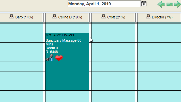The image size is (181, 102).
Task: Select the first empty time slot under Croft
Action: click(x=113, y=28)
